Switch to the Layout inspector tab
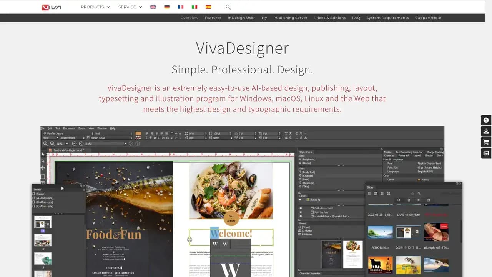 [417, 155]
